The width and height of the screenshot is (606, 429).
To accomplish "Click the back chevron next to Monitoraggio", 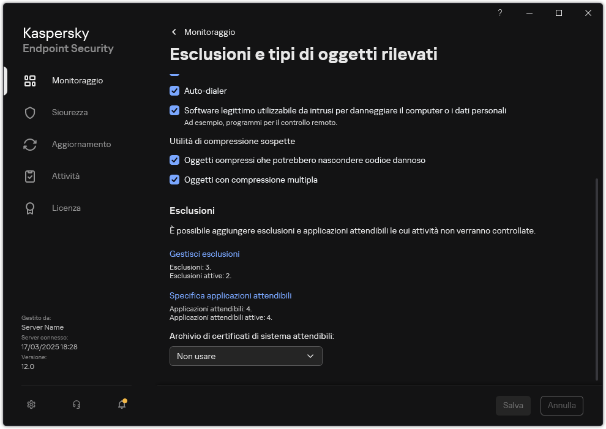I will pos(174,32).
